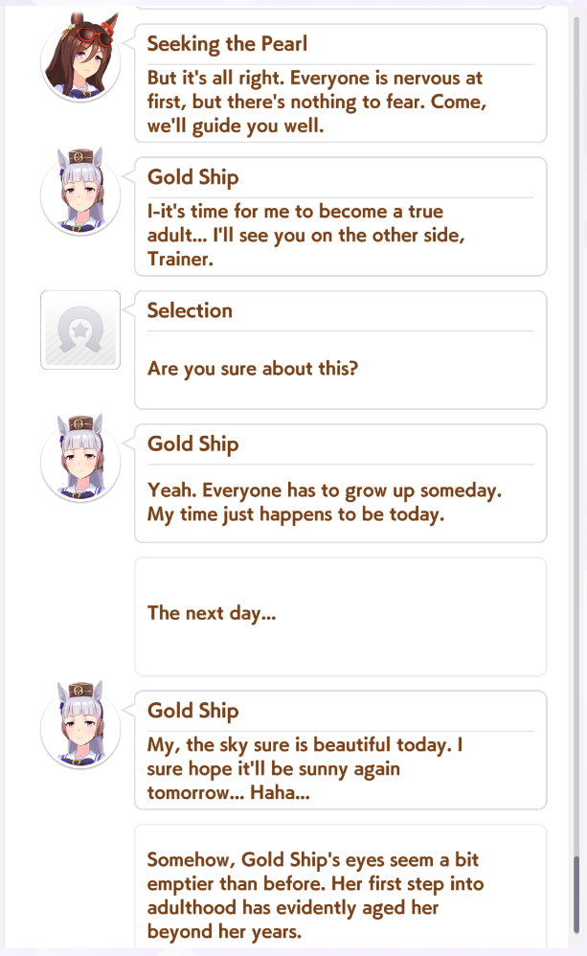This screenshot has height=956, width=587.
Task: Click the horseshoe Selection icon
Action: (80, 330)
